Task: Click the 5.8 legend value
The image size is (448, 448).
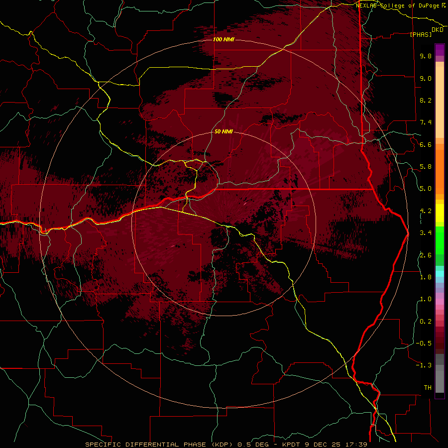Action: (426, 167)
